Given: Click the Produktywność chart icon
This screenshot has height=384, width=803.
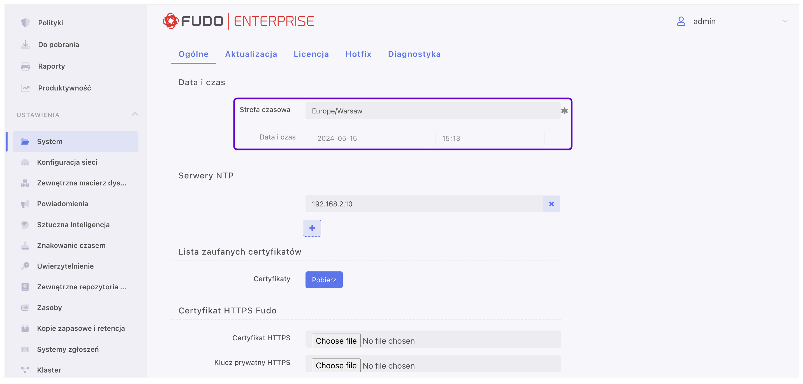Looking at the screenshot, I should point(25,88).
